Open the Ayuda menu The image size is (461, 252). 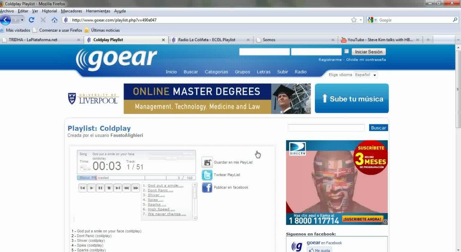point(120,11)
